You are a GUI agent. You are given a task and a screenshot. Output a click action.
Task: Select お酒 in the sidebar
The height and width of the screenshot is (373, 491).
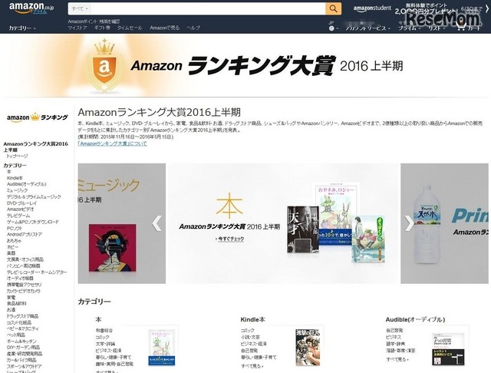point(11,310)
